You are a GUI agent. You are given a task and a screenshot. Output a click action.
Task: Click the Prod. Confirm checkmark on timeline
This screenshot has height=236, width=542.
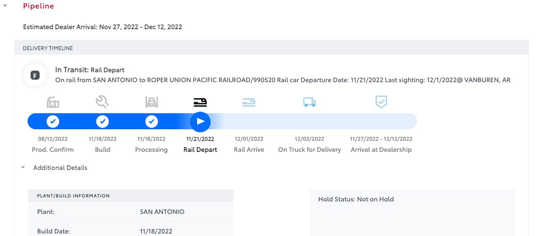pyautogui.click(x=53, y=121)
